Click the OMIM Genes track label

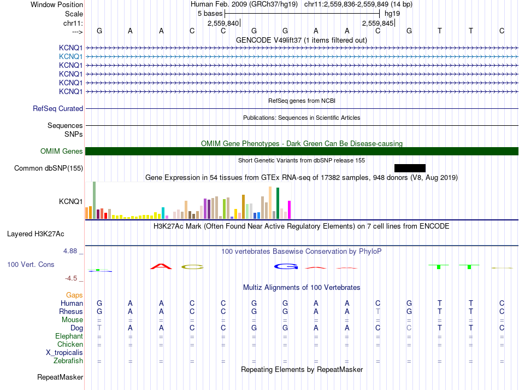click(x=62, y=152)
